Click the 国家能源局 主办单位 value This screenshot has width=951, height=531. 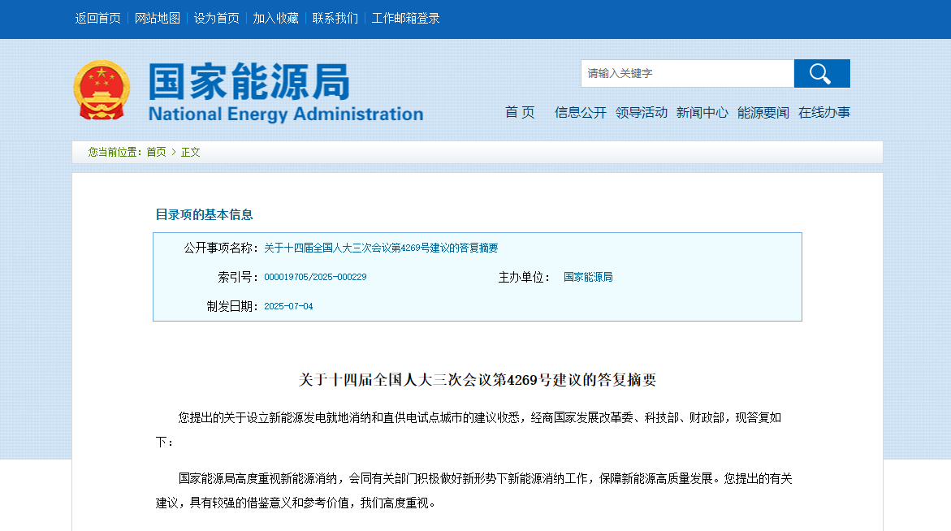point(588,278)
